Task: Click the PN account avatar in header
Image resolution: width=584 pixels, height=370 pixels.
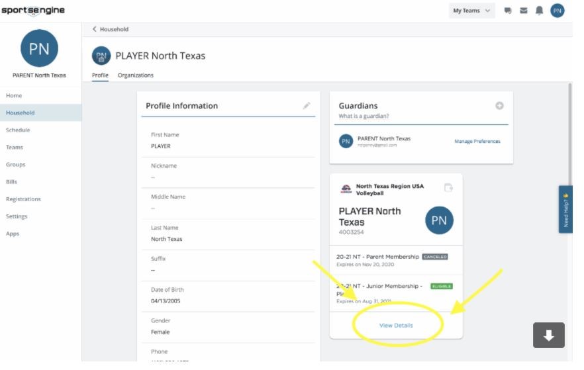Action: 558,11
